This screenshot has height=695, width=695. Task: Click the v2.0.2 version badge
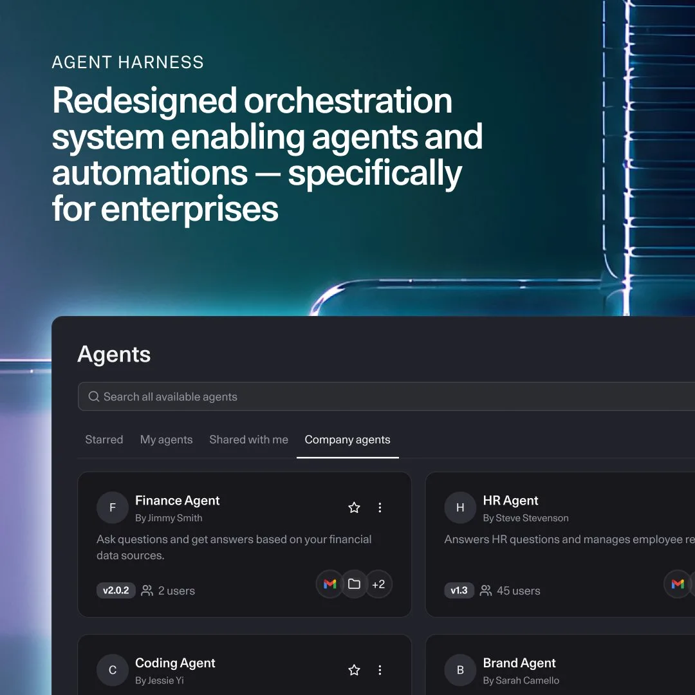tap(116, 590)
